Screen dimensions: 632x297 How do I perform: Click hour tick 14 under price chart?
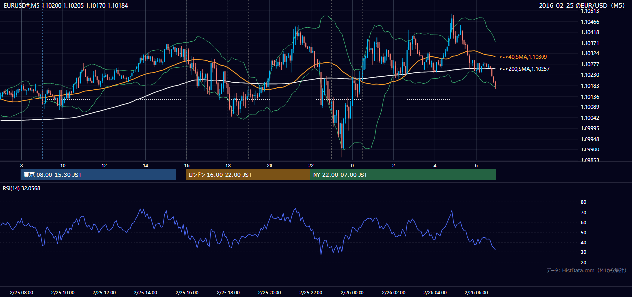coord(145,165)
